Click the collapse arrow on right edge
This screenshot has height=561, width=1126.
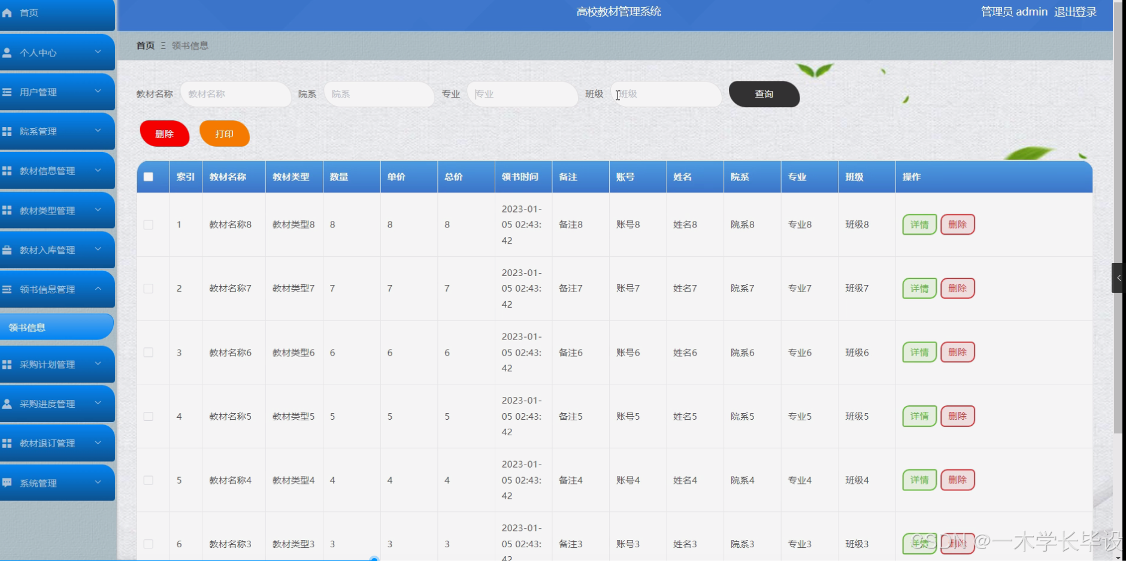tap(1118, 278)
